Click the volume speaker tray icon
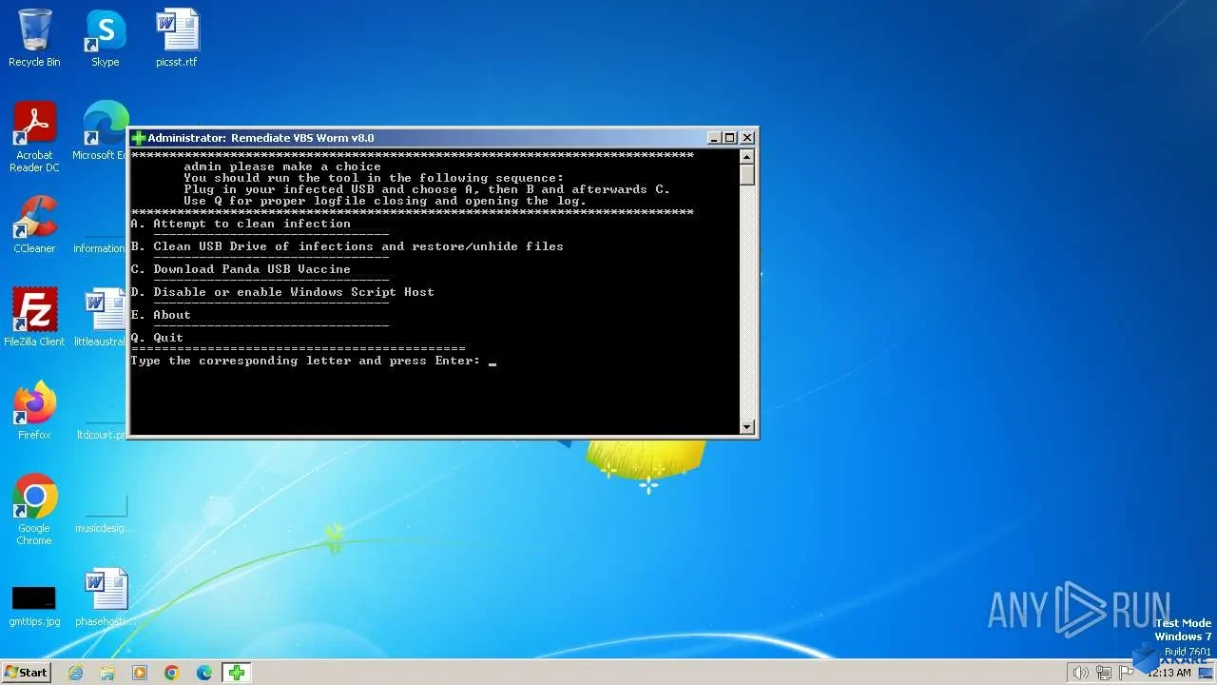Screen dimensions: 1217x685 [1080, 673]
